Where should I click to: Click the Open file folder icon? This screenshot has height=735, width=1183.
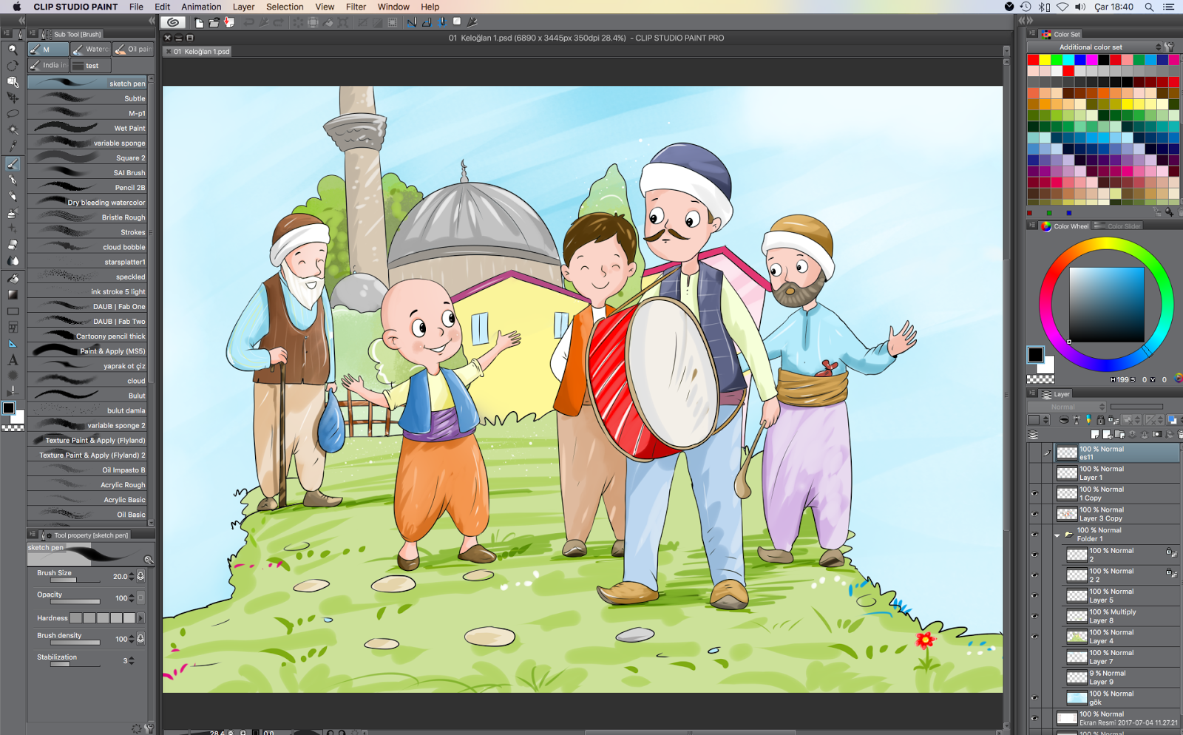point(214,22)
